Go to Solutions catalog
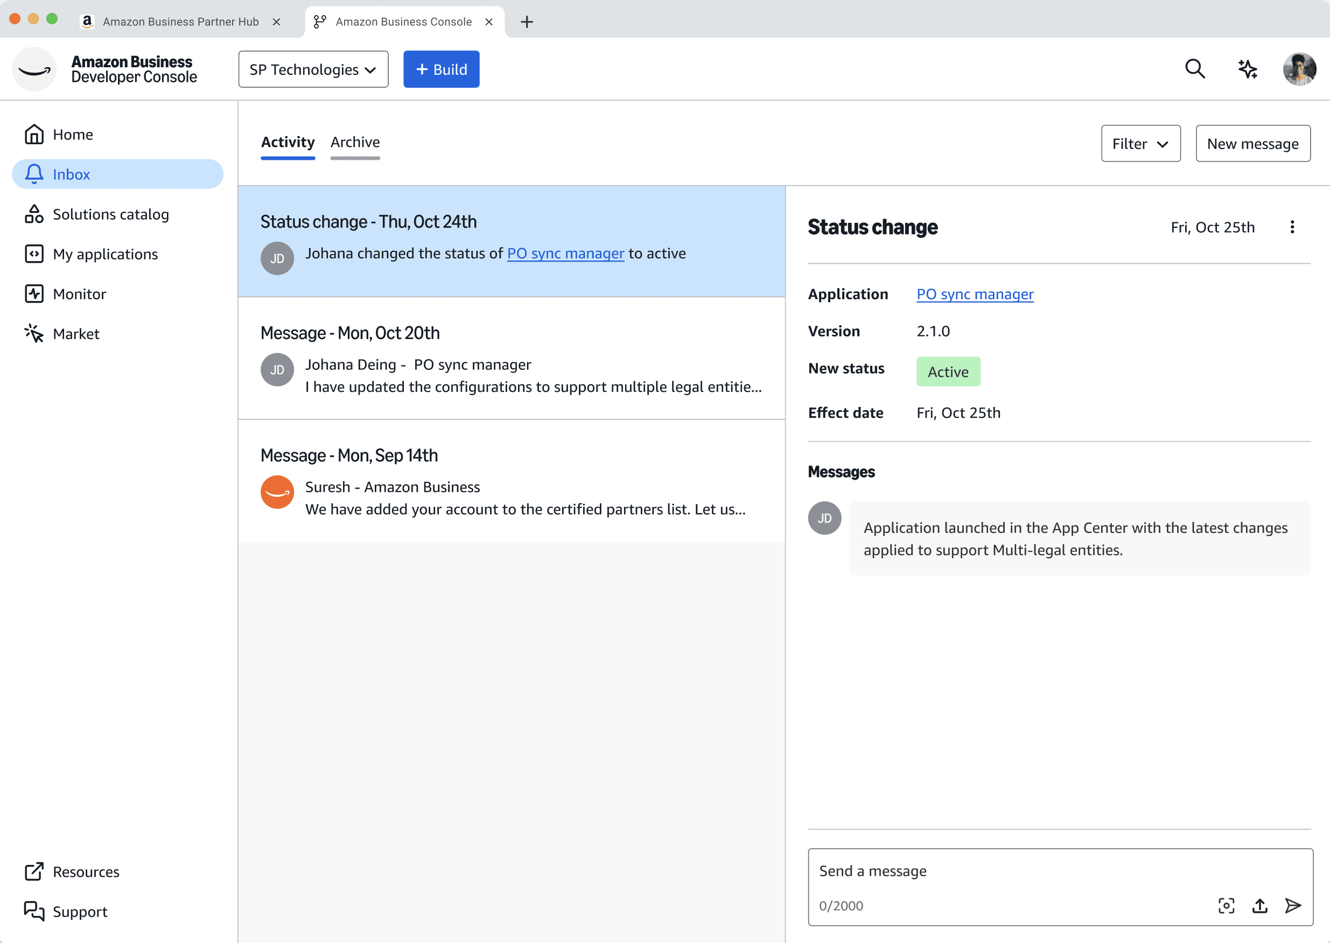 coord(110,214)
